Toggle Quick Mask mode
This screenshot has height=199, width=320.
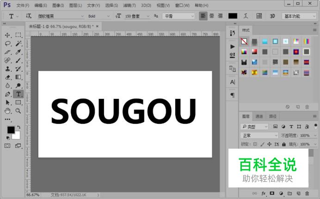point(7,146)
